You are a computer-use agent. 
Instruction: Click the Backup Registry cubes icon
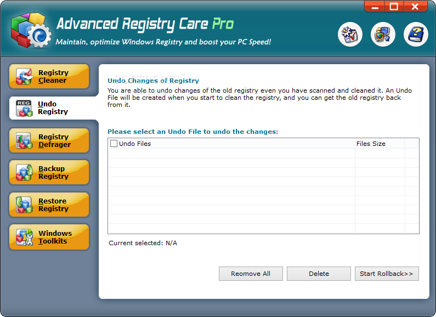24,172
